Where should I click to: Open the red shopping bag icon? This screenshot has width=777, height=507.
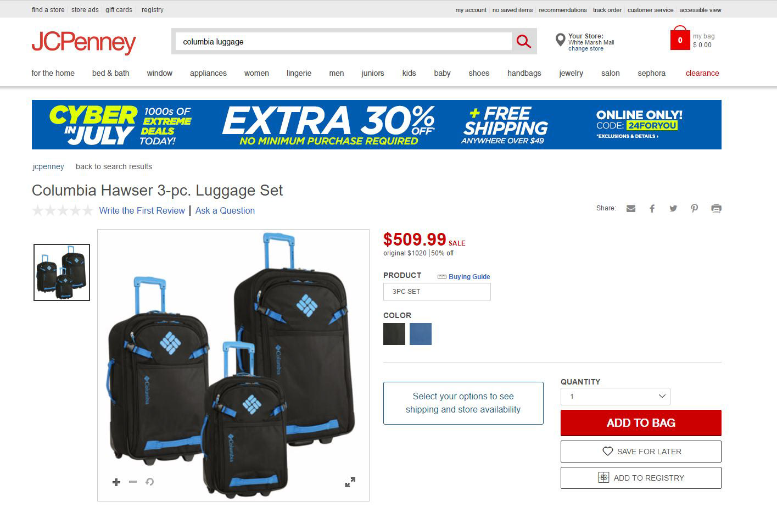[680, 38]
